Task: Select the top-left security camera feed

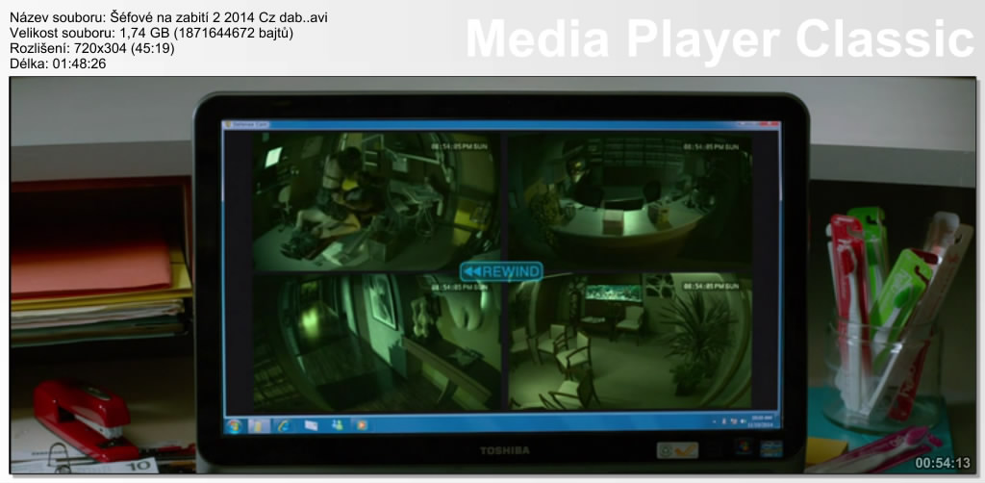Action: 375,200
